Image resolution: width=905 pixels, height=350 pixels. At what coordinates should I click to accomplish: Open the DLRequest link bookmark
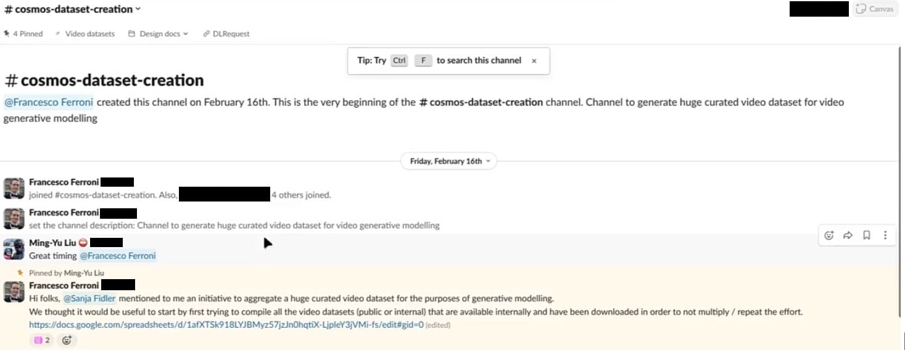(x=226, y=34)
